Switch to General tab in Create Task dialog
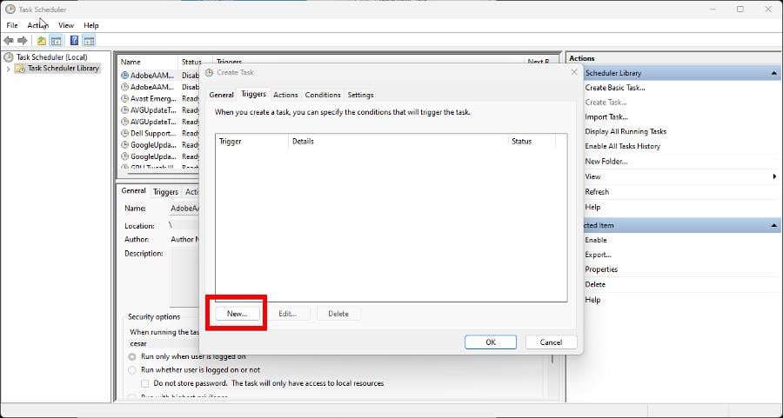This screenshot has width=783, height=418. point(221,95)
